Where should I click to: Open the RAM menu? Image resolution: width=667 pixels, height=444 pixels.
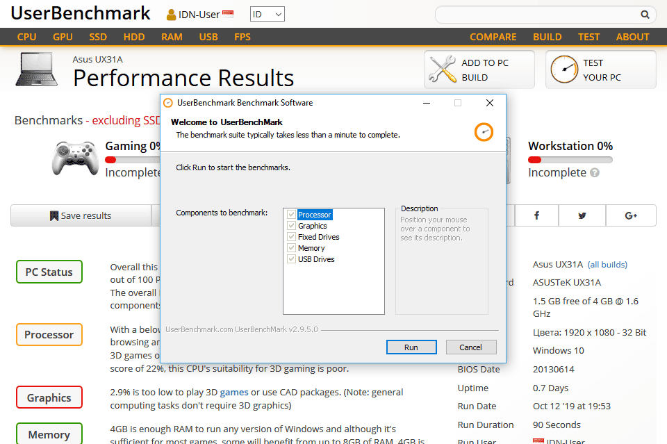tap(172, 37)
